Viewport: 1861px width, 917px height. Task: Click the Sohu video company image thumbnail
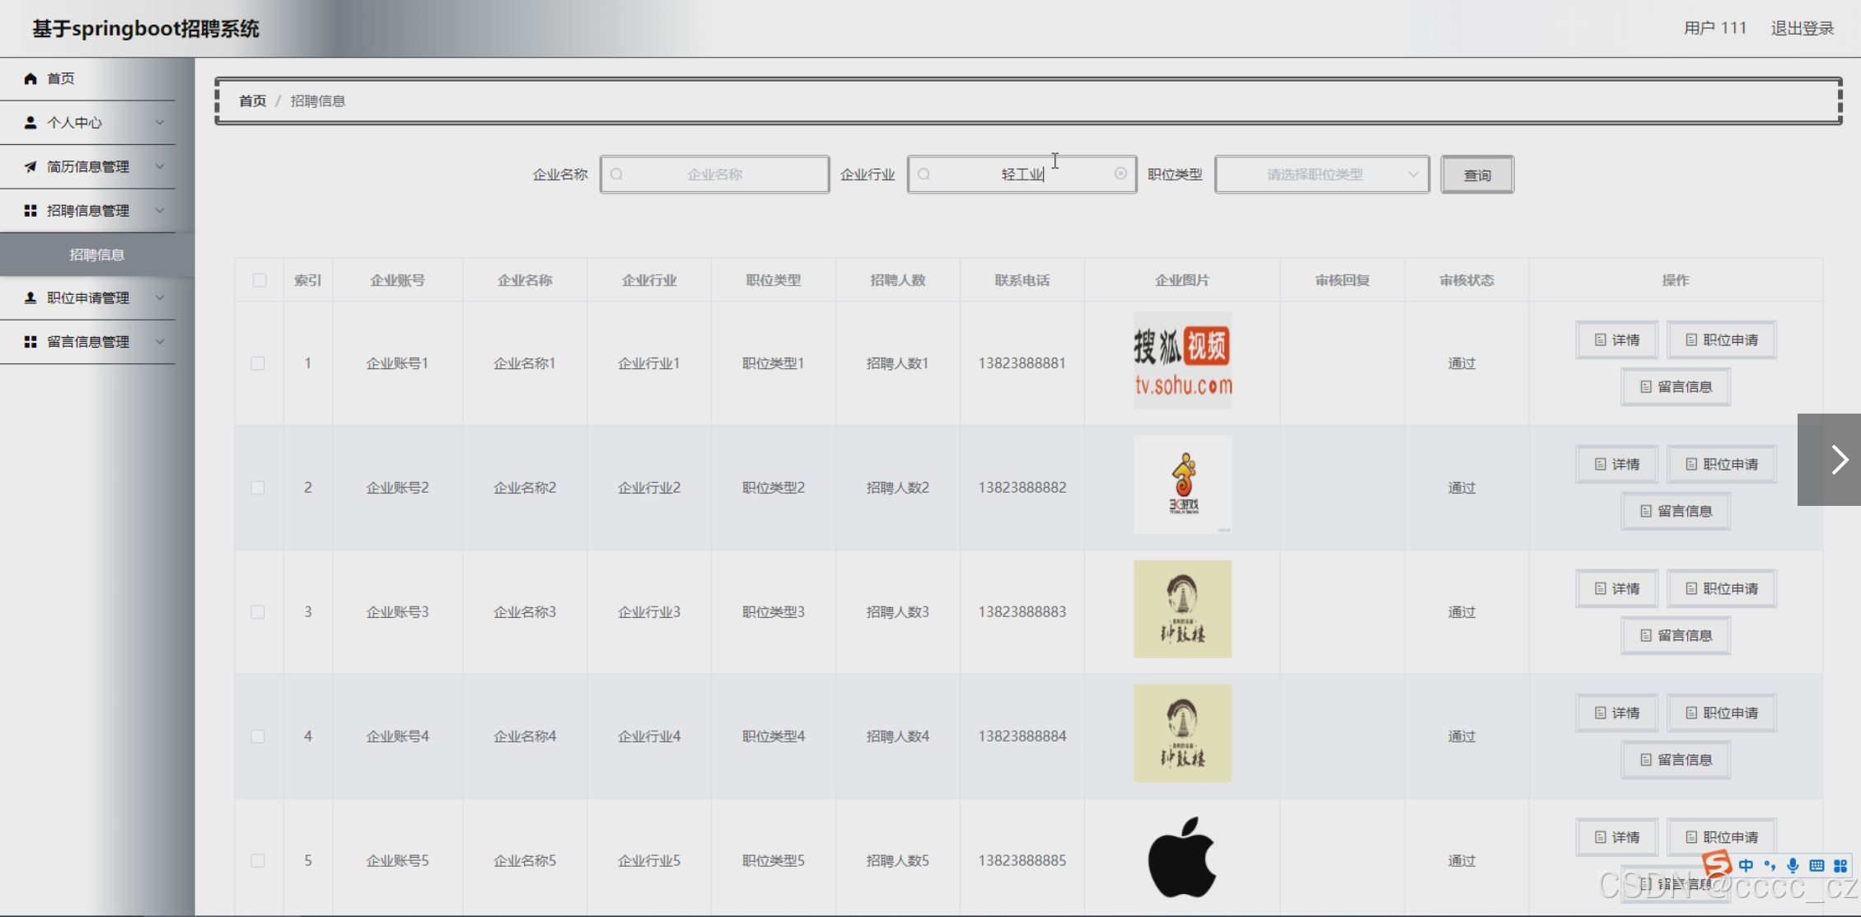(x=1182, y=361)
